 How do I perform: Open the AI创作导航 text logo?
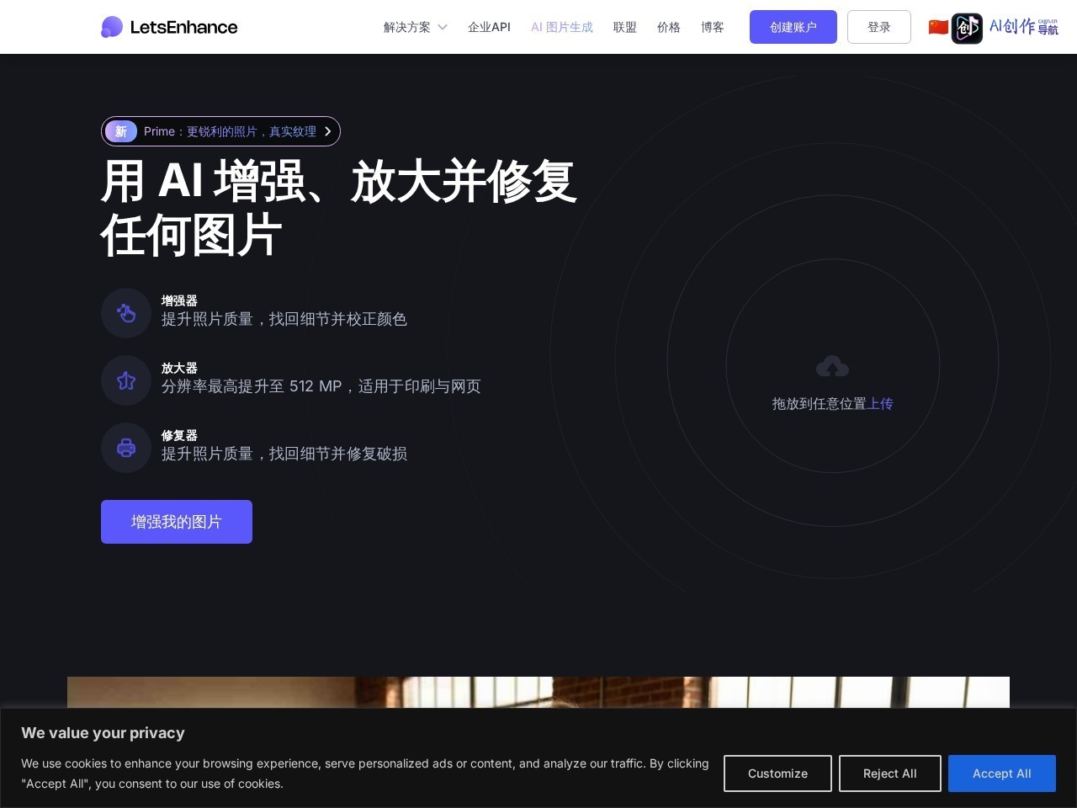click(1024, 27)
